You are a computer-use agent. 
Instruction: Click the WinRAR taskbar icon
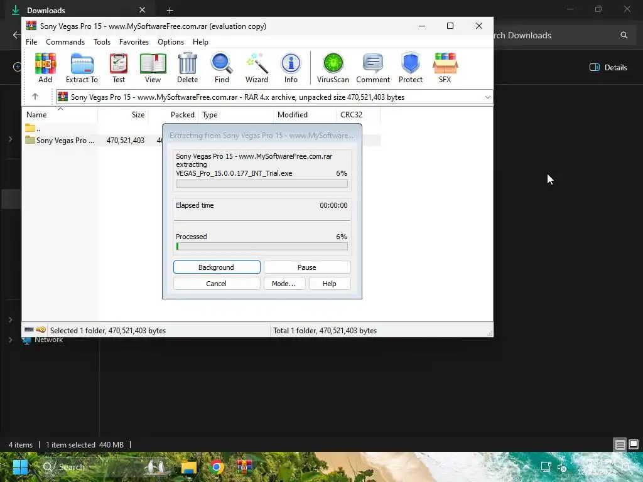point(244,467)
